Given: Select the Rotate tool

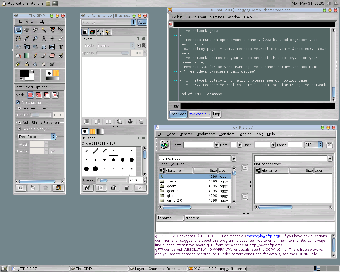Looking at the screenshot, I should tap(18, 47).
